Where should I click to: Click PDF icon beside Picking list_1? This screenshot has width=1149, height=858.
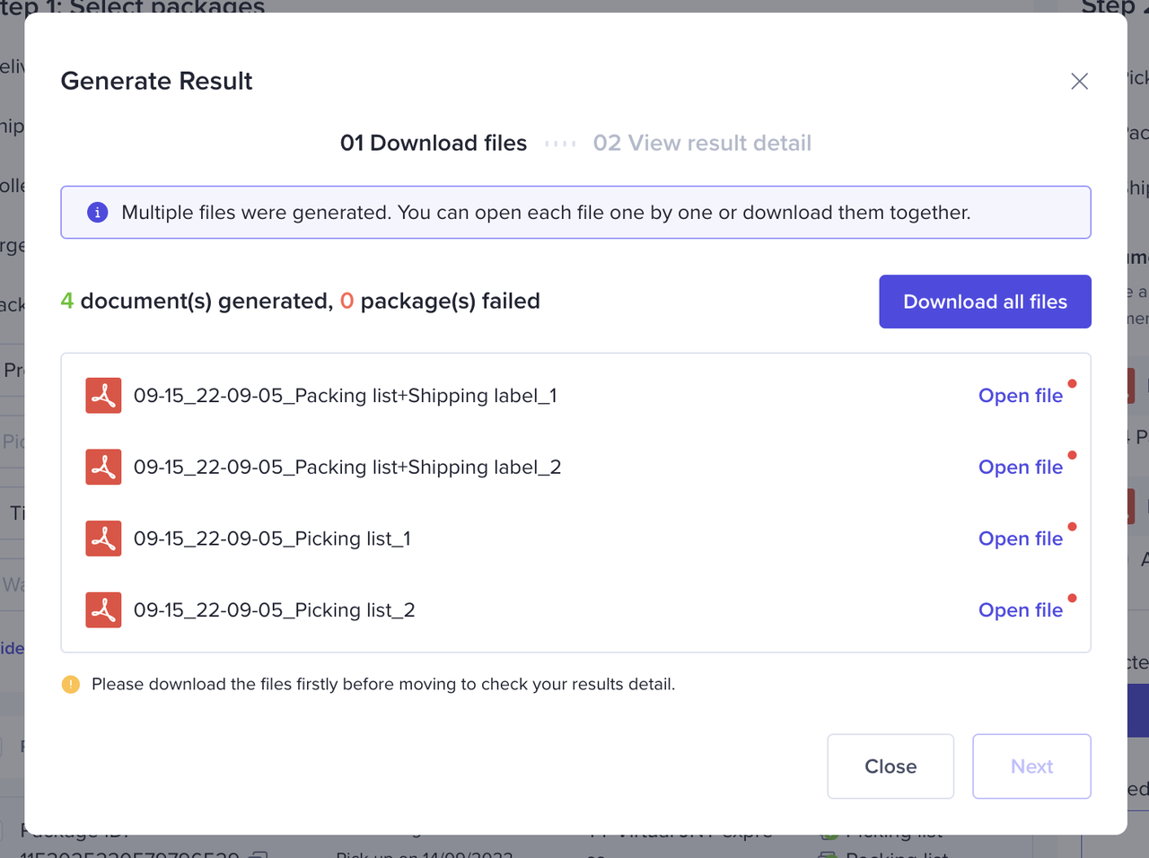pyautogui.click(x=103, y=538)
